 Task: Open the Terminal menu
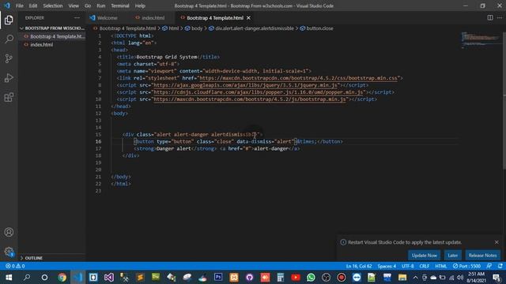120,6
